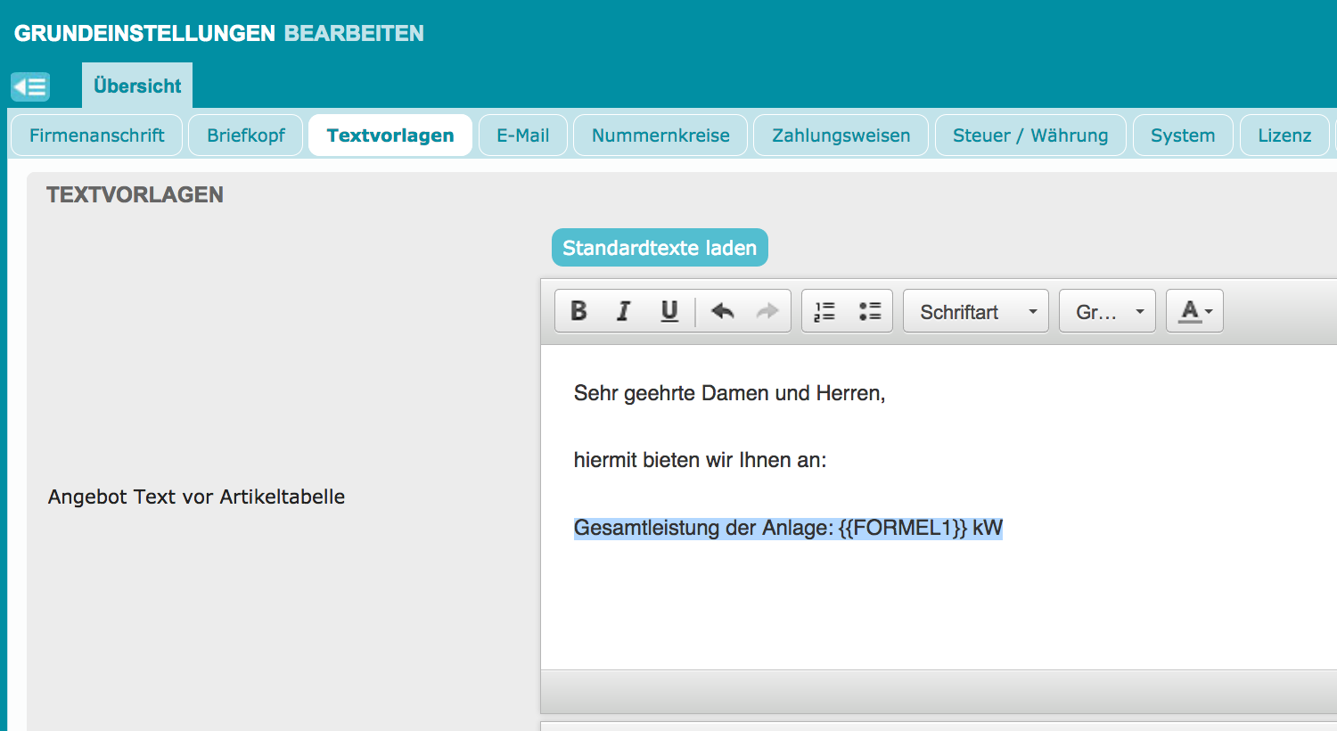The width and height of the screenshot is (1337, 731).
Task: Insert a bulleted list
Action: (x=870, y=311)
